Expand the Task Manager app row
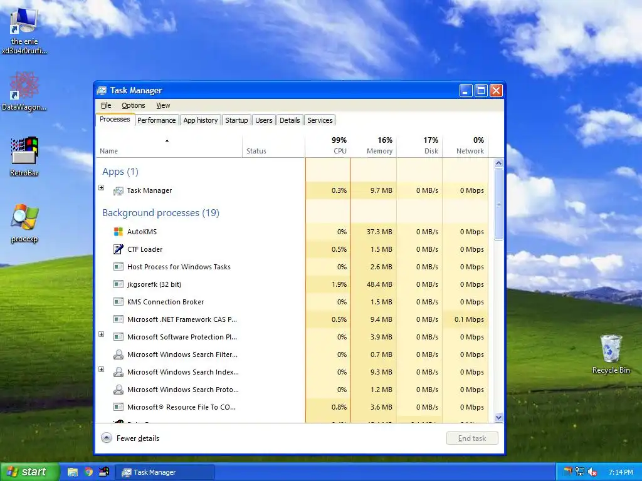The height and width of the screenshot is (481, 642). (x=102, y=188)
